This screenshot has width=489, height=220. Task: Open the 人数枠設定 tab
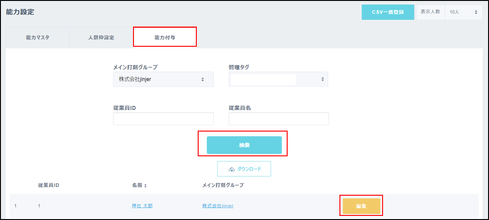tap(101, 38)
